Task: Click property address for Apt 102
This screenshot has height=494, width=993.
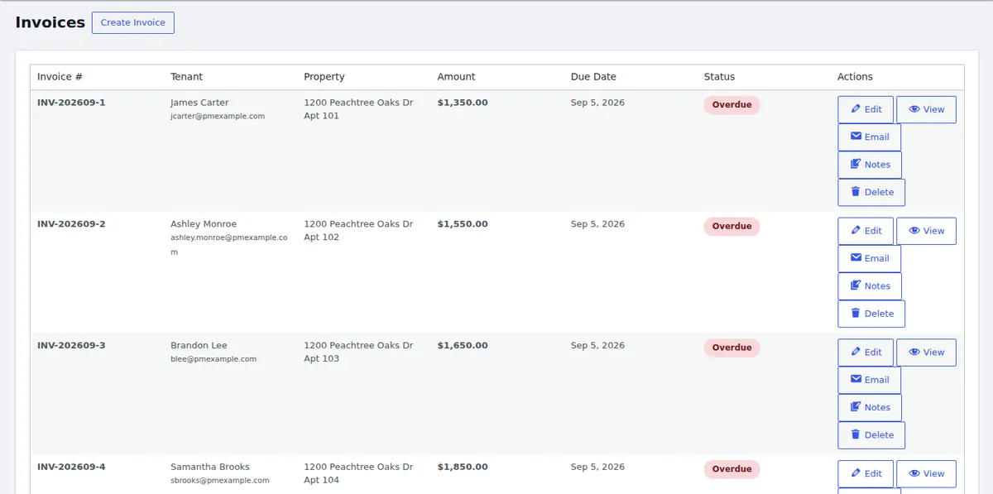Action: pyautogui.click(x=358, y=231)
